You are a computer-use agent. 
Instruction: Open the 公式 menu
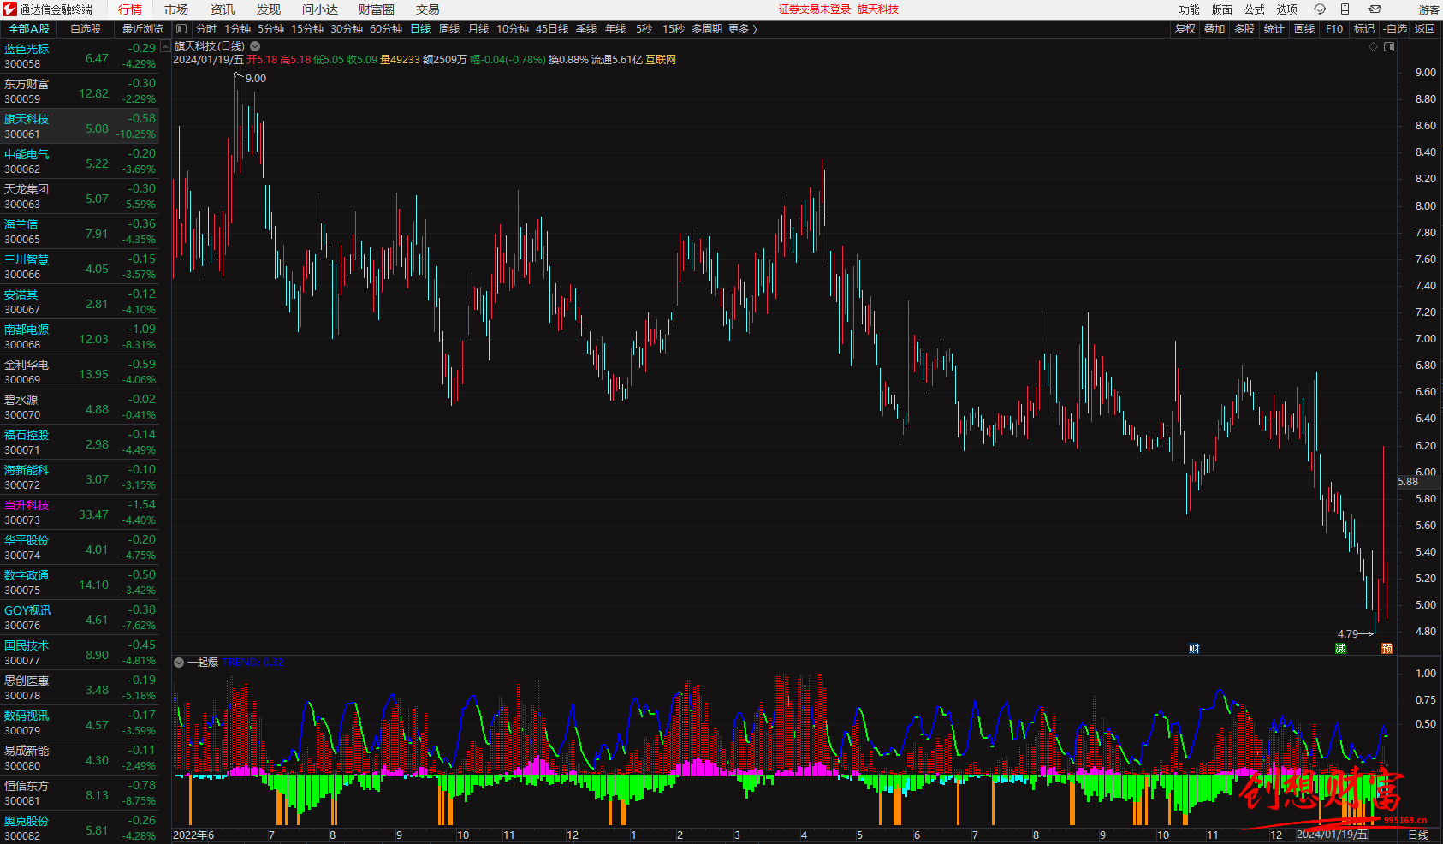[x=1255, y=9]
